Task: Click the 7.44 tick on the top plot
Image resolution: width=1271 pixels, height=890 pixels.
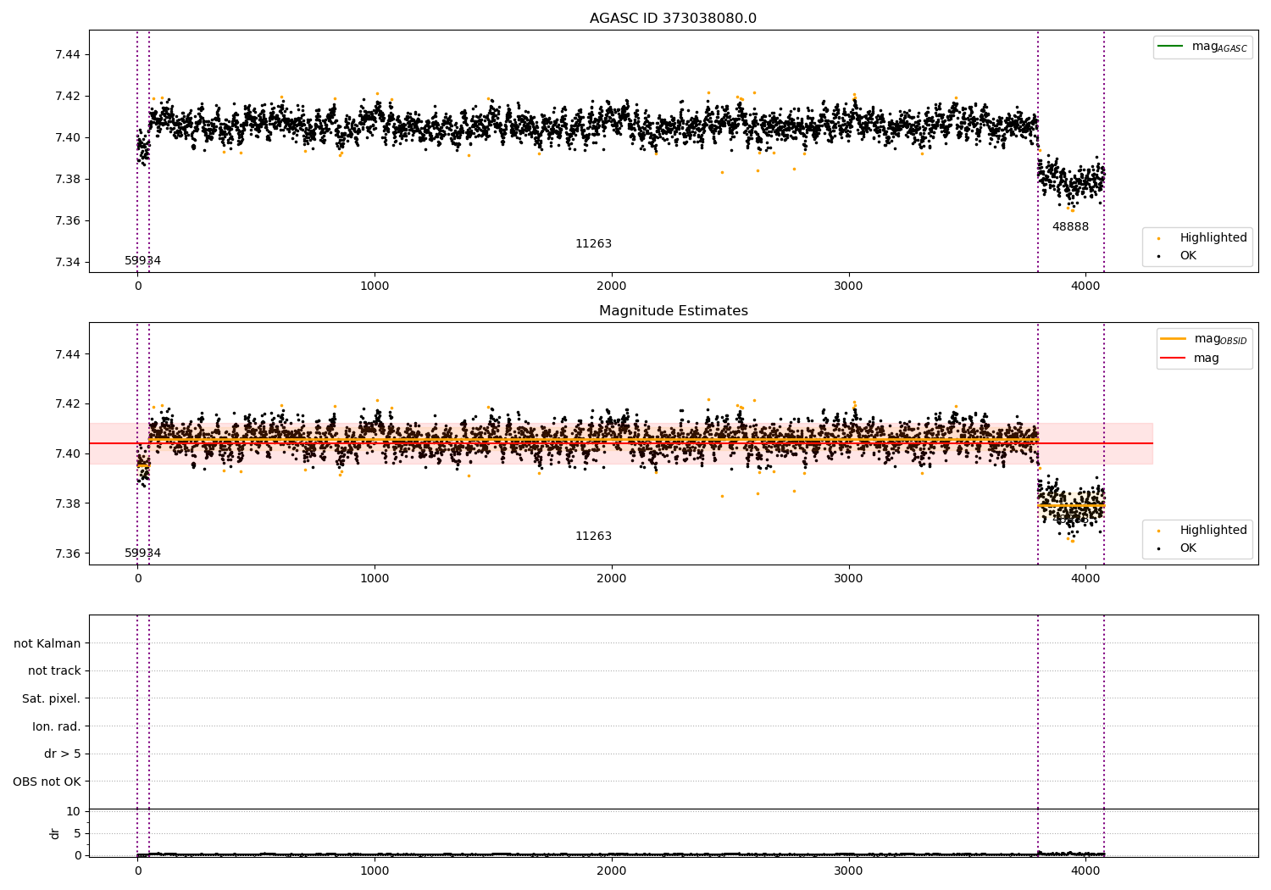Action: pos(68,55)
